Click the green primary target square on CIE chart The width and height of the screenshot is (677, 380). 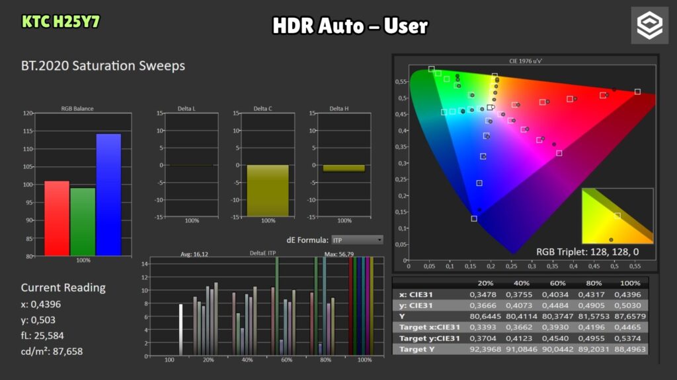tap(431, 69)
